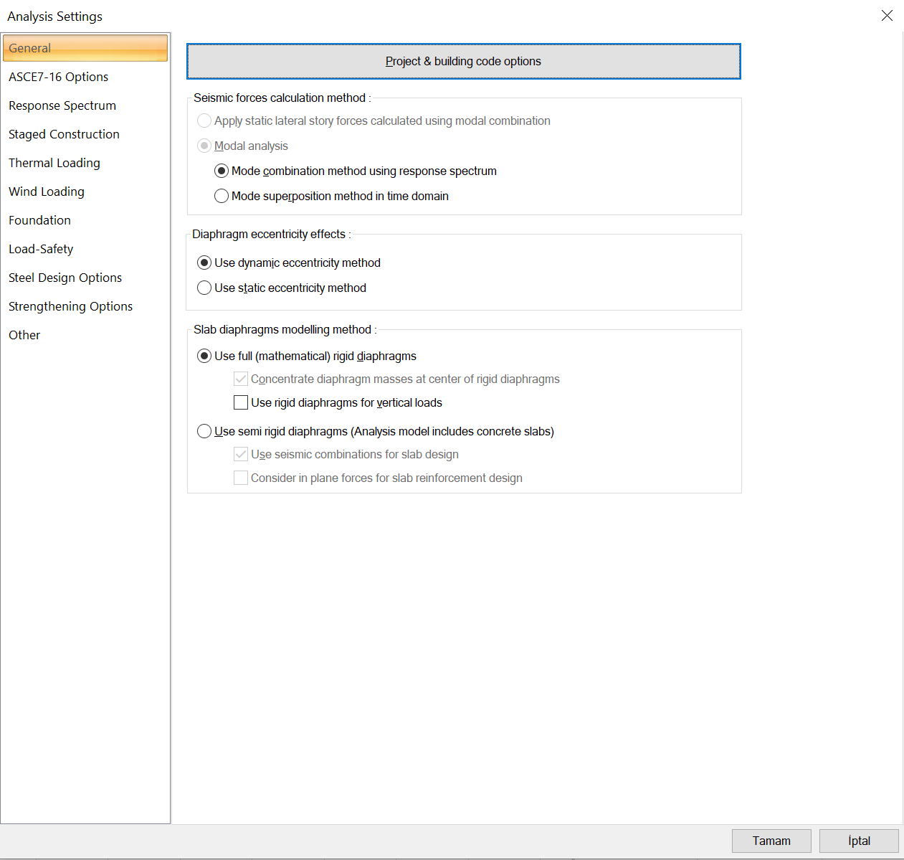The height and width of the screenshot is (860, 904).
Task: Open the General settings category
Action: tap(85, 48)
